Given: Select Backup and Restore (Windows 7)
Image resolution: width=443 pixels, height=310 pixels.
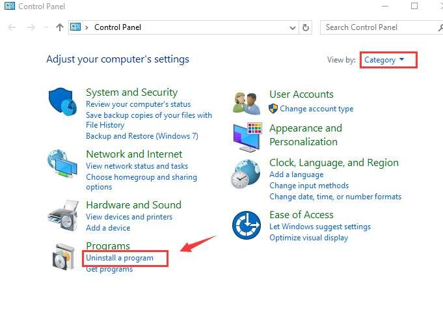Looking at the screenshot, I should [x=142, y=136].
